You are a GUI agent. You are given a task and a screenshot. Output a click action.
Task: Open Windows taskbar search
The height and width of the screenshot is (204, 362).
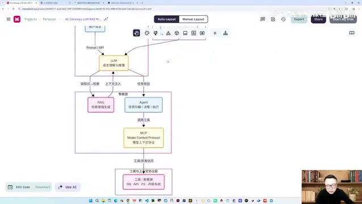tap(97, 201)
